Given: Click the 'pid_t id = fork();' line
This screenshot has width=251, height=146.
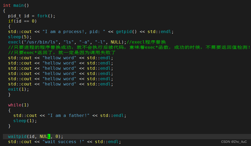Looking at the screenshot, I should point(32,16).
